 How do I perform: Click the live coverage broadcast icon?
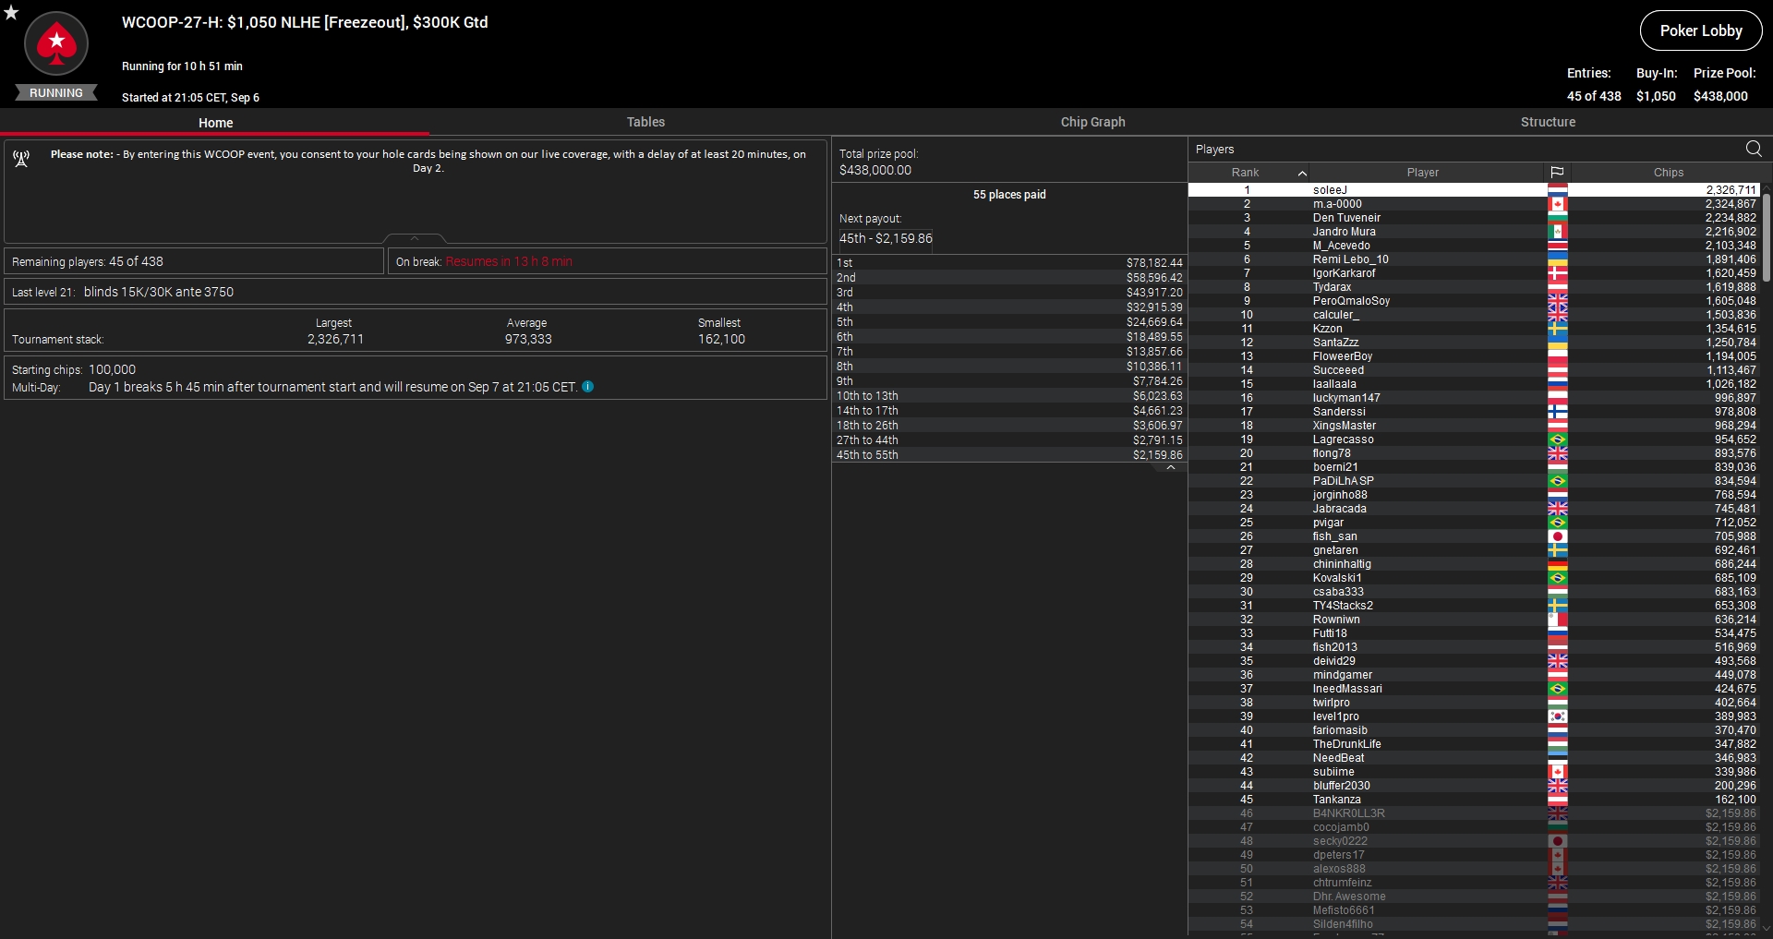pos(21,159)
